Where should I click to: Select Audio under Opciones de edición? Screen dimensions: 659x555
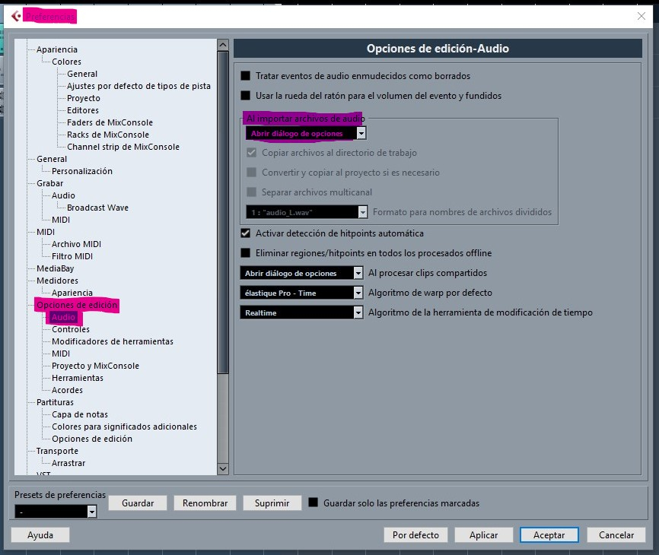point(63,317)
